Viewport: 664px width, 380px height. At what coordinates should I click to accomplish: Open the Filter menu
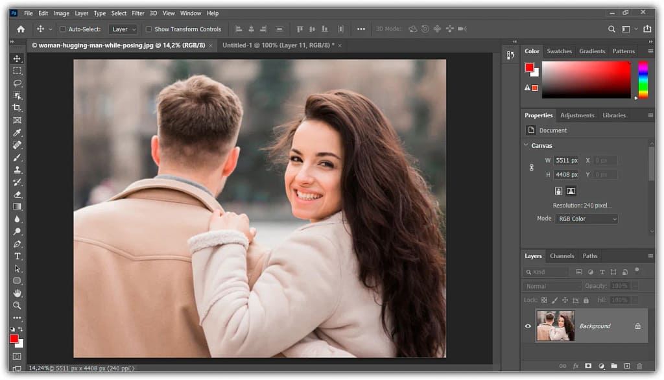(x=138, y=13)
